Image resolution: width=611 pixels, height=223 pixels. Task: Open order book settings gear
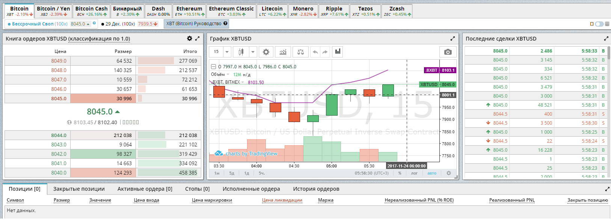[190, 38]
